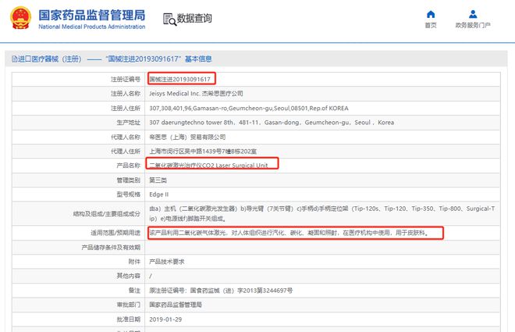This screenshot has width=515, height=332.
Task: Click the 适用范围/预期用途 label
Action: click(115, 233)
